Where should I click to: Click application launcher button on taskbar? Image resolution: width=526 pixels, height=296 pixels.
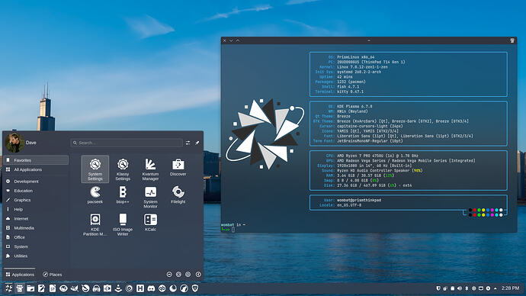8,288
